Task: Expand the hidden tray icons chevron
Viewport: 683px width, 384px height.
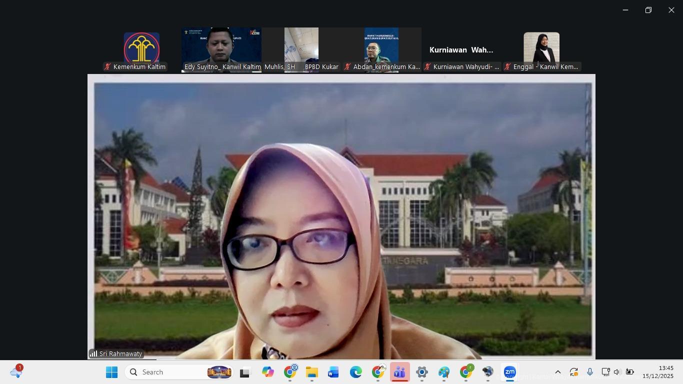Action: pyautogui.click(x=558, y=372)
